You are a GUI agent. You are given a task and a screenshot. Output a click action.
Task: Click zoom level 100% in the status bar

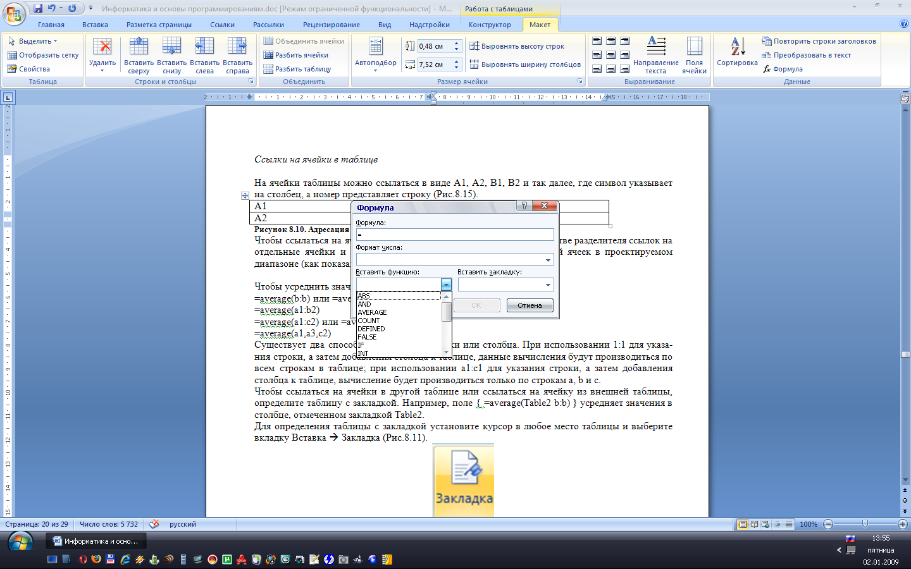809,524
